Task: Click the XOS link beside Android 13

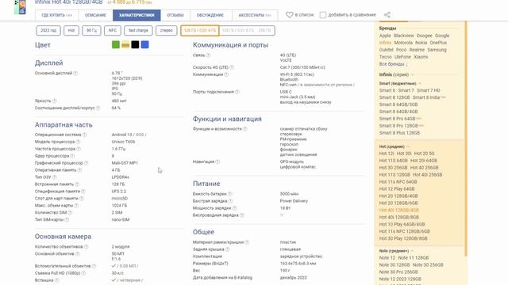Action: point(140,135)
